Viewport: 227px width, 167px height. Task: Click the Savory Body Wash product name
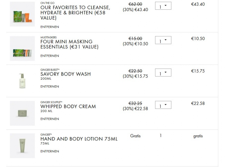[65, 74]
